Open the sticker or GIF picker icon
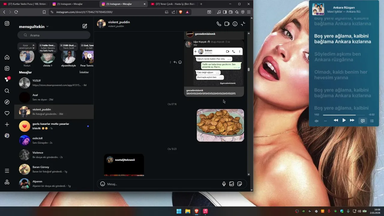 (x=240, y=184)
